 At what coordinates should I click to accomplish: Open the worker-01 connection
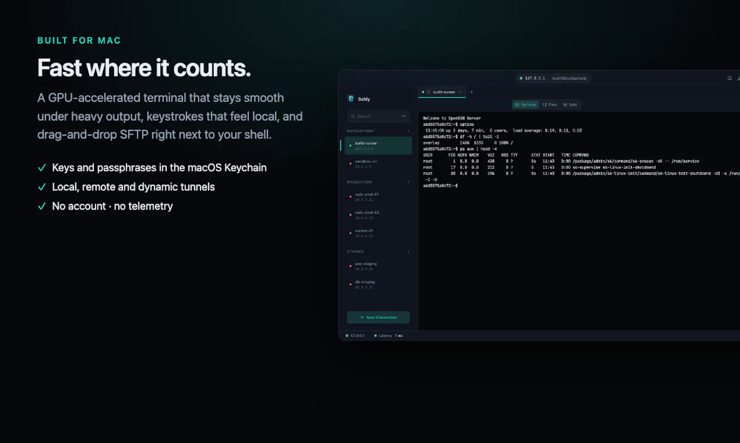click(378, 233)
